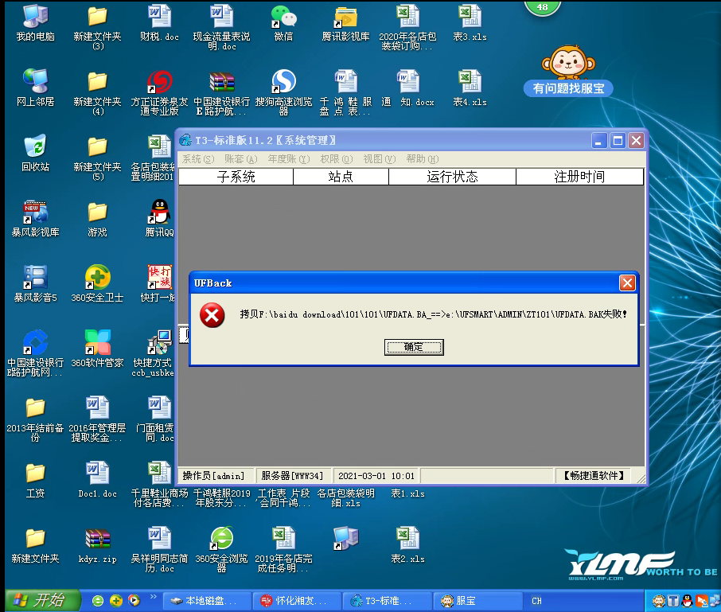
Task: Click the 运行状态 column header
Action: coord(453,177)
